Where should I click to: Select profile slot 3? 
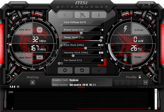128,83
